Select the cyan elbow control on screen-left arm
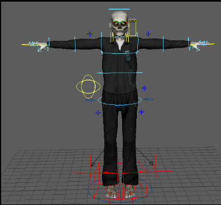Image resolution: width=221 pixels, height=205 pixels. [x=75, y=44]
